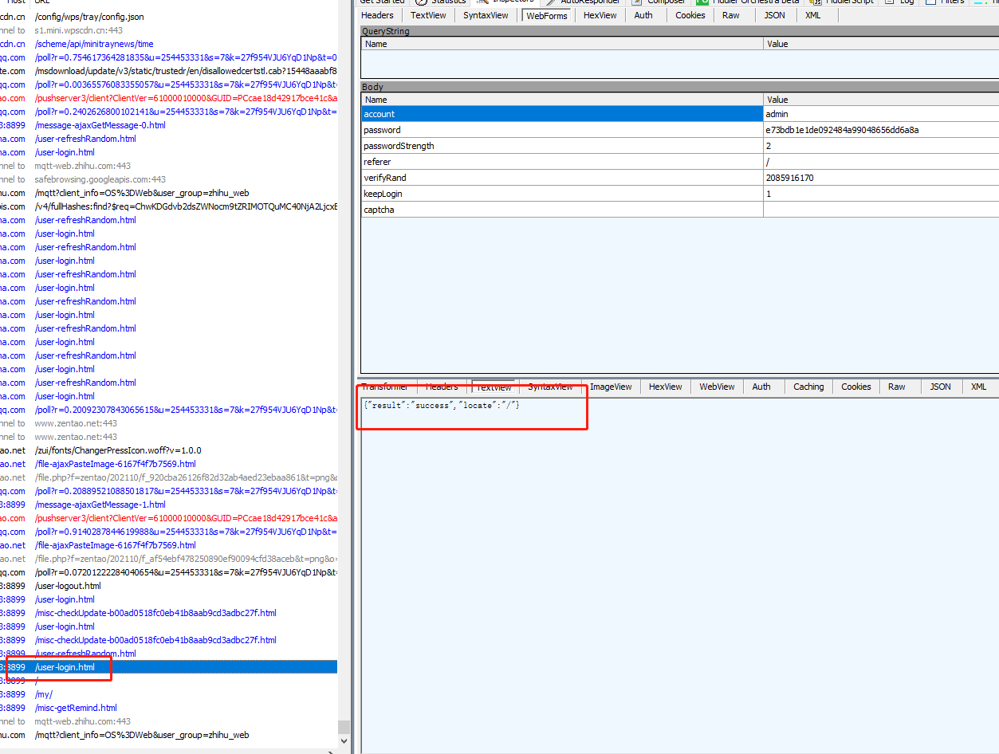Select the request HexView tab
This screenshot has height=754, width=999.
click(x=600, y=15)
